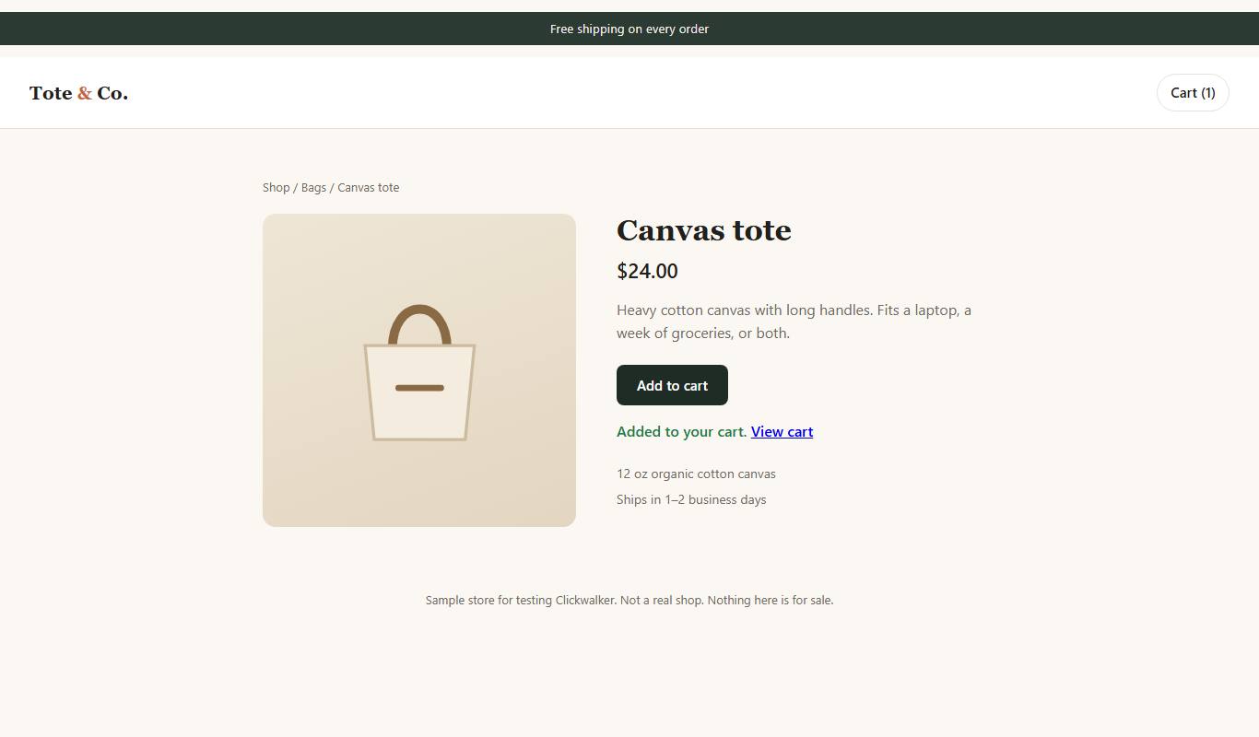
Task: Click the 'Added to your cart.' message
Action: [682, 431]
